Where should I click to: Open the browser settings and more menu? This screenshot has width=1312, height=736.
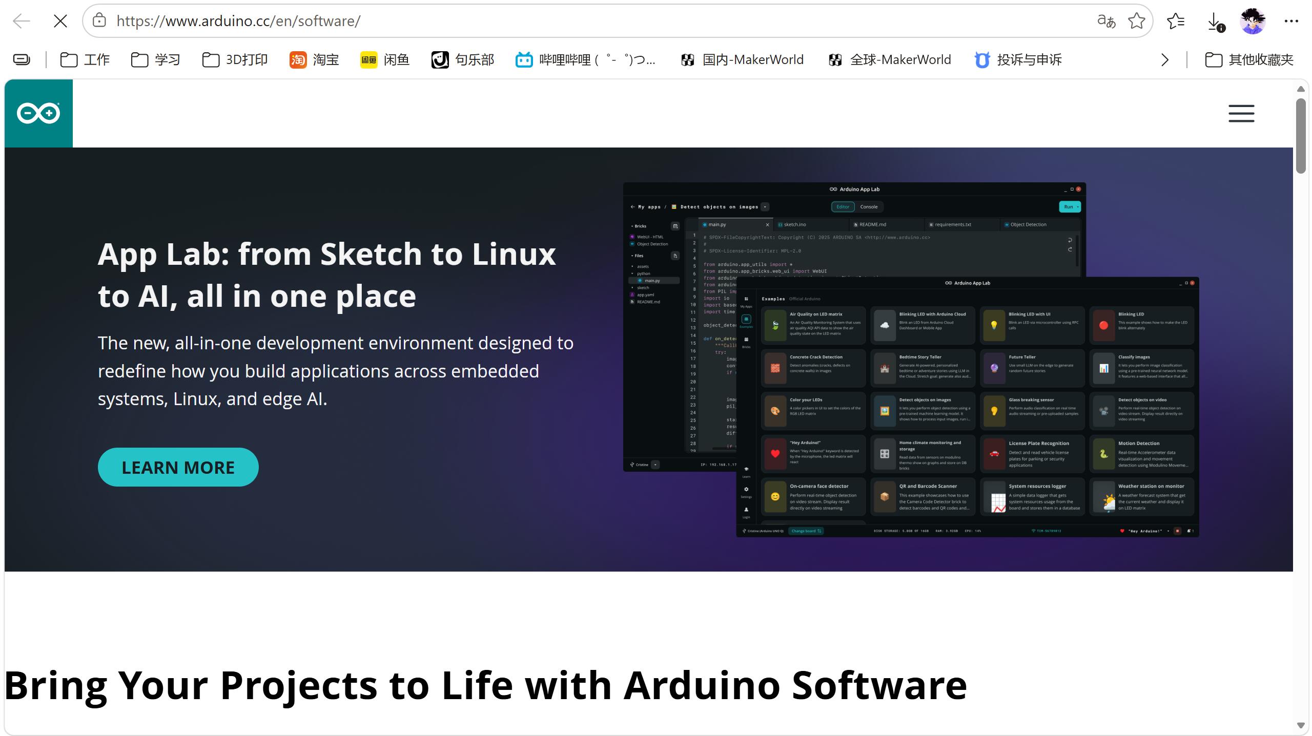1291,21
